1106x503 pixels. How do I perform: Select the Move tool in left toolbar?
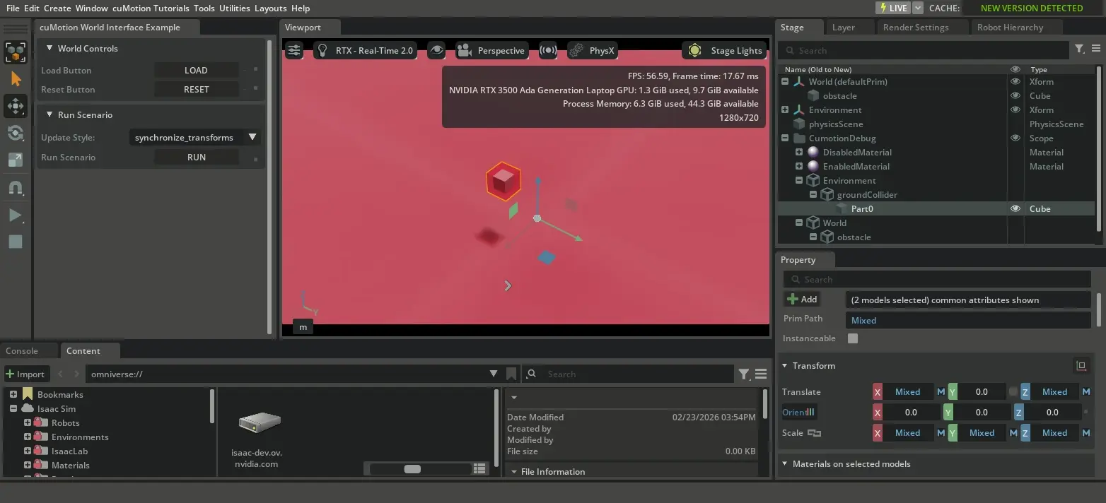[16, 106]
